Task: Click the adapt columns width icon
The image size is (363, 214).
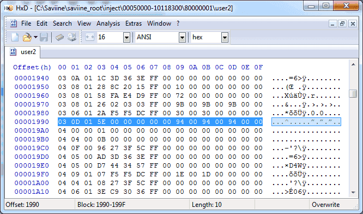Action: click(90, 37)
